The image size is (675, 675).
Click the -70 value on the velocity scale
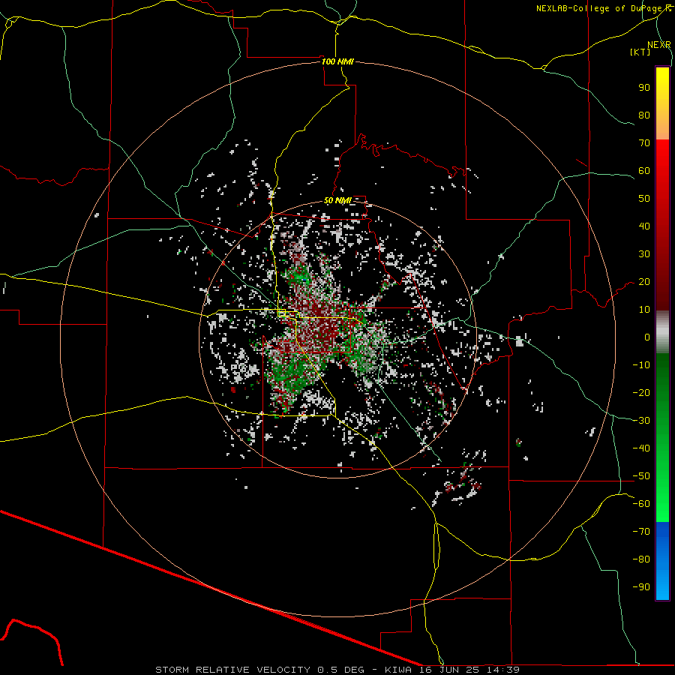(641, 532)
